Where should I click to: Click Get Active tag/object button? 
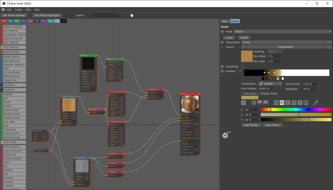tap(47, 15)
